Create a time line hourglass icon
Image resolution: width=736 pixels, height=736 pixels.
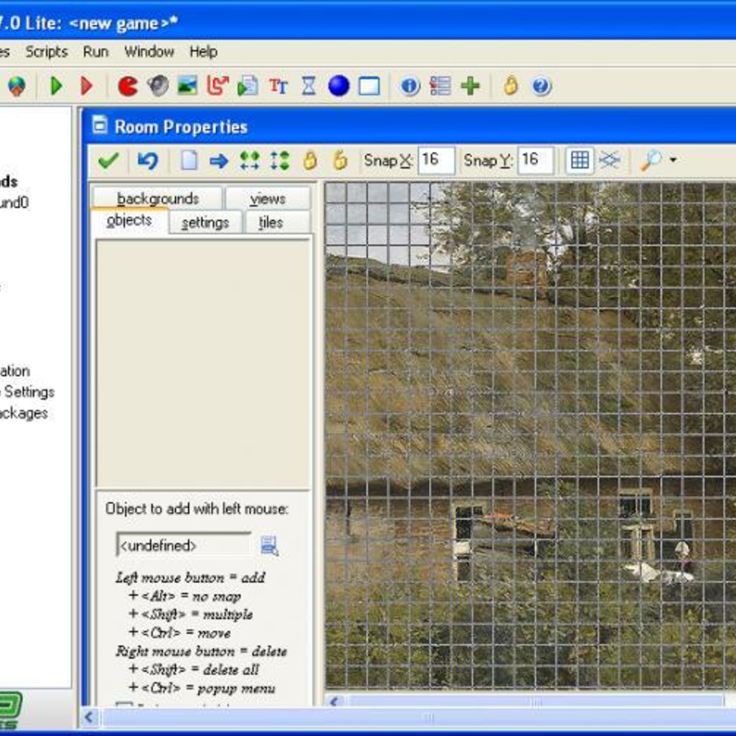click(x=309, y=86)
